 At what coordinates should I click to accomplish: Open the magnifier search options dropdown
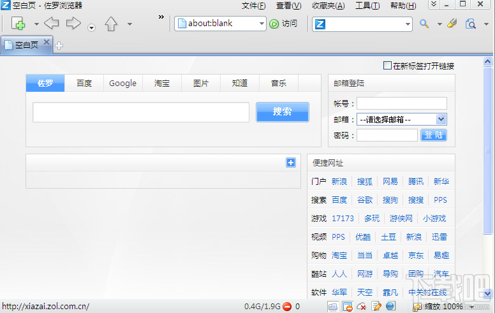click(x=440, y=24)
